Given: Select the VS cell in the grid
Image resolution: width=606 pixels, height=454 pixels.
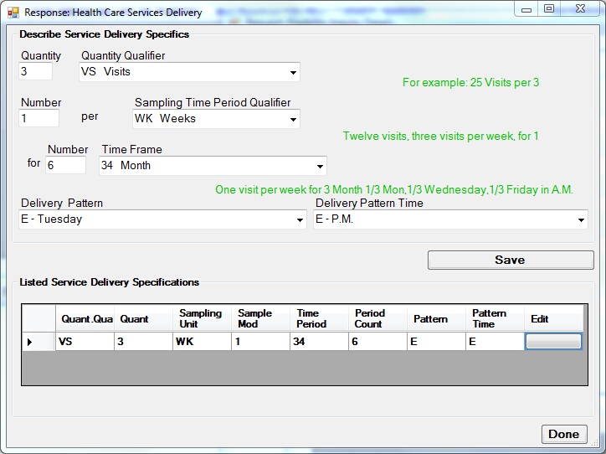Looking at the screenshot, I should [x=84, y=342].
